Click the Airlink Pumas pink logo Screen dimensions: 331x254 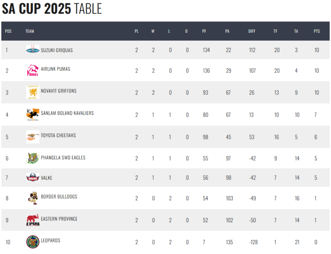(x=33, y=70)
